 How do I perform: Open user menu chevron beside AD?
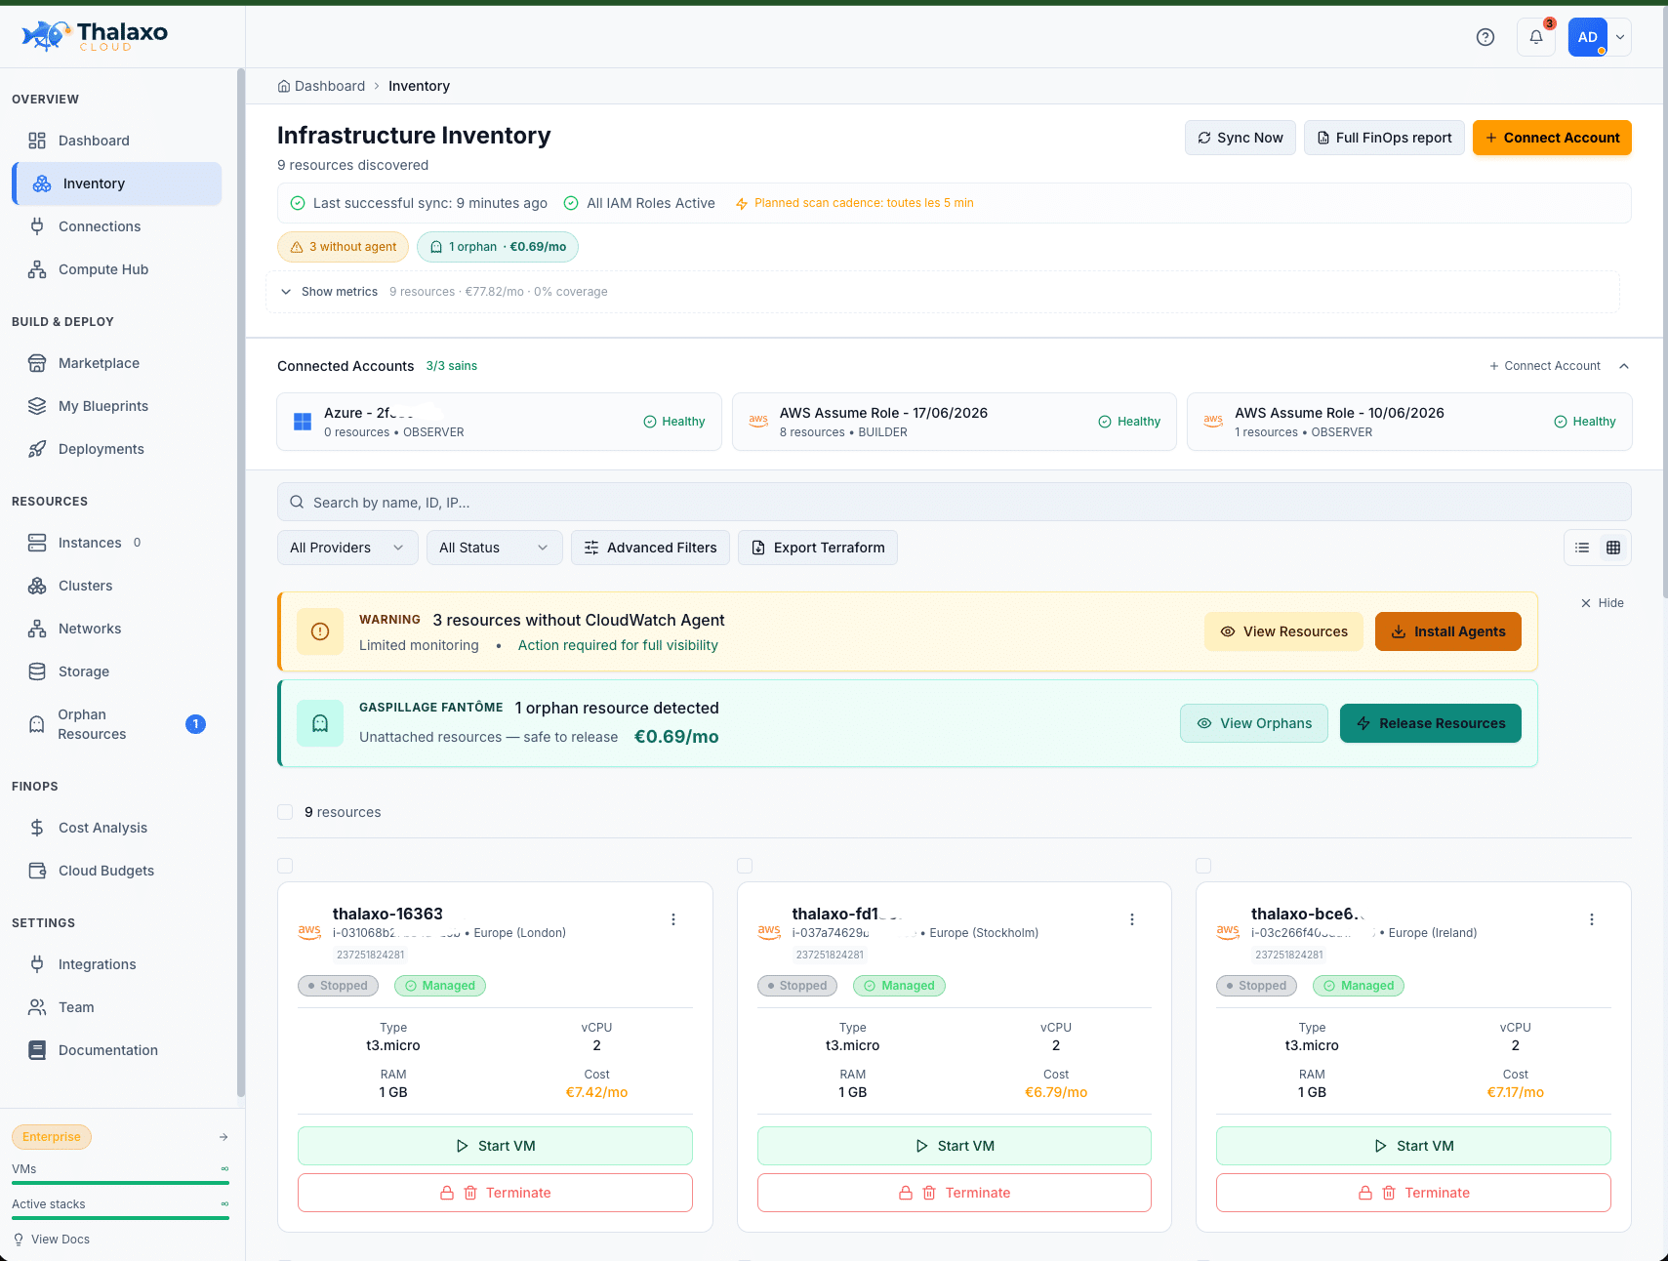pyautogui.click(x=1620, y=37)
